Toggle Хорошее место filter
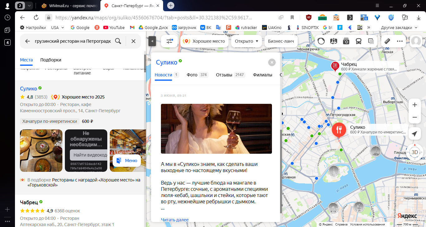426x227 pixels. click(204, 41)
